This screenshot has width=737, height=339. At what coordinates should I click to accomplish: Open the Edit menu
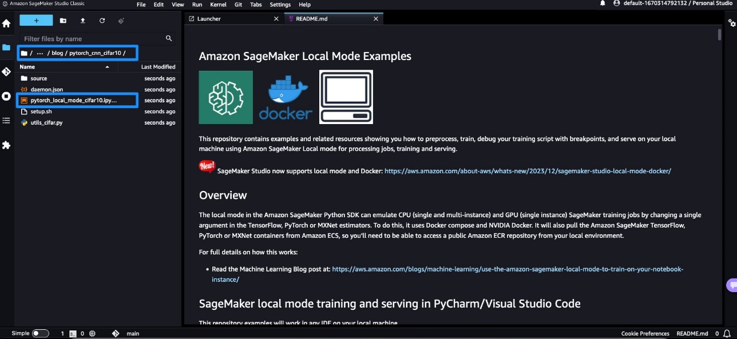[159, 5]
